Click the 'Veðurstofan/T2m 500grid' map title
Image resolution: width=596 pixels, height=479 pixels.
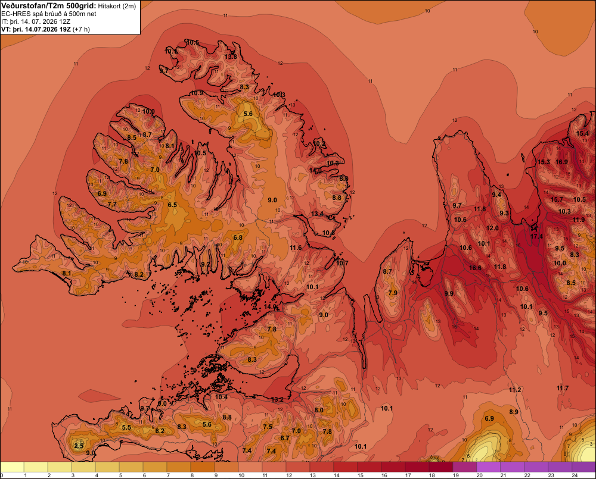49,6
